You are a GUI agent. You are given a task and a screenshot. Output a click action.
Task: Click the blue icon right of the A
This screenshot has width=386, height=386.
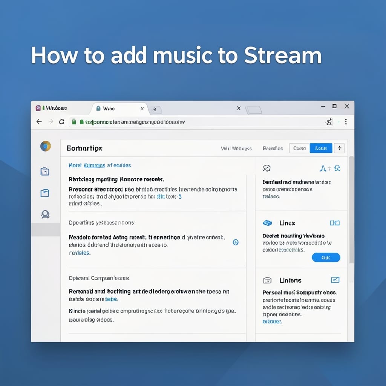(337, 168)
